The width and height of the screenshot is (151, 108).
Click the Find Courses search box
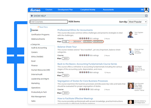pos(49,22)
